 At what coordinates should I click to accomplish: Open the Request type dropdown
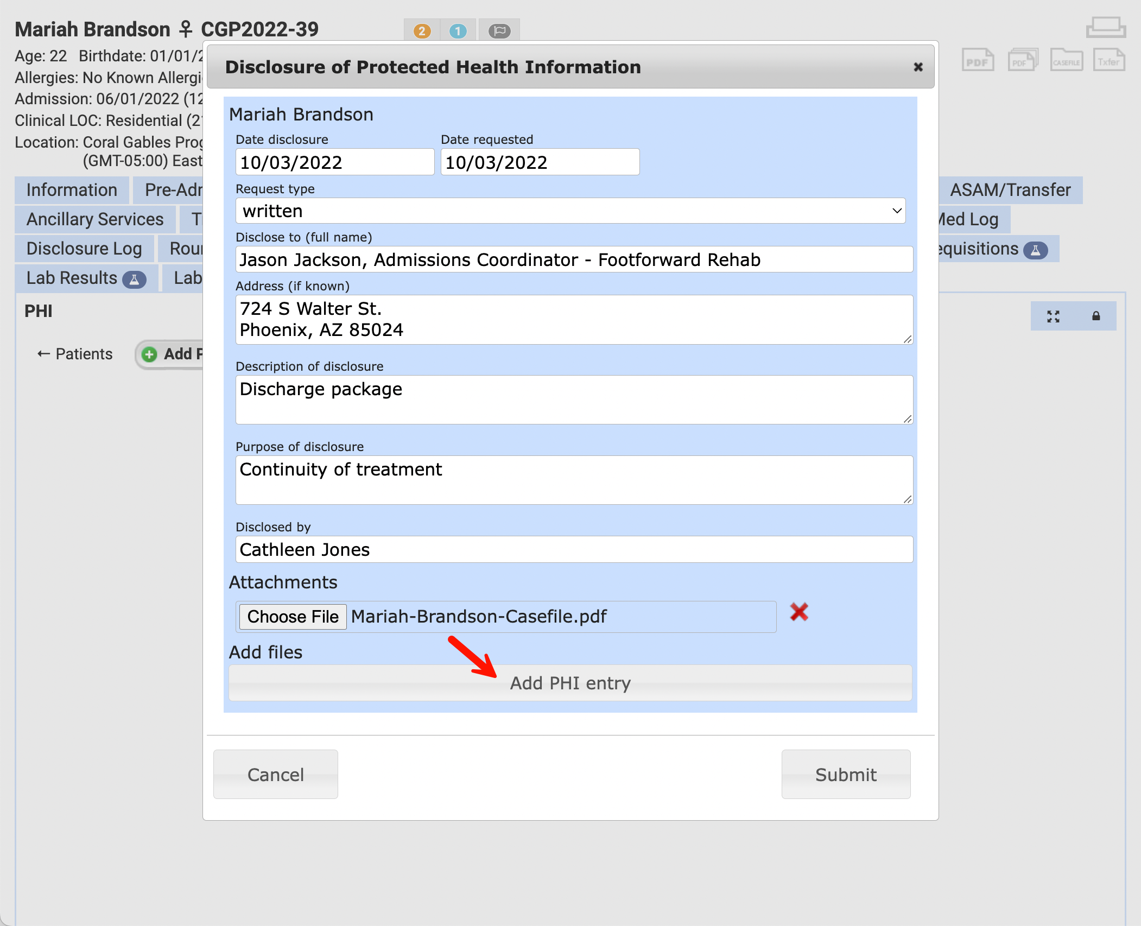[570, 211]
